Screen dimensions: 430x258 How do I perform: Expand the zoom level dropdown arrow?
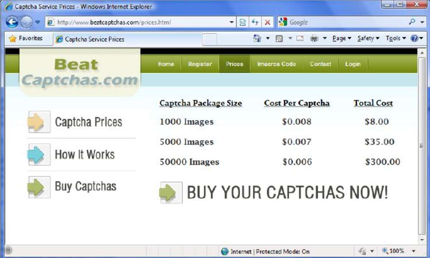(414, 252)
